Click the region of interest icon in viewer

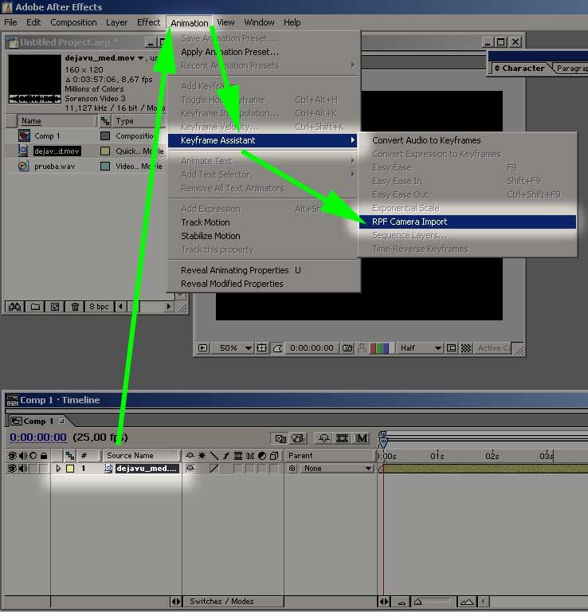[451, 347]
